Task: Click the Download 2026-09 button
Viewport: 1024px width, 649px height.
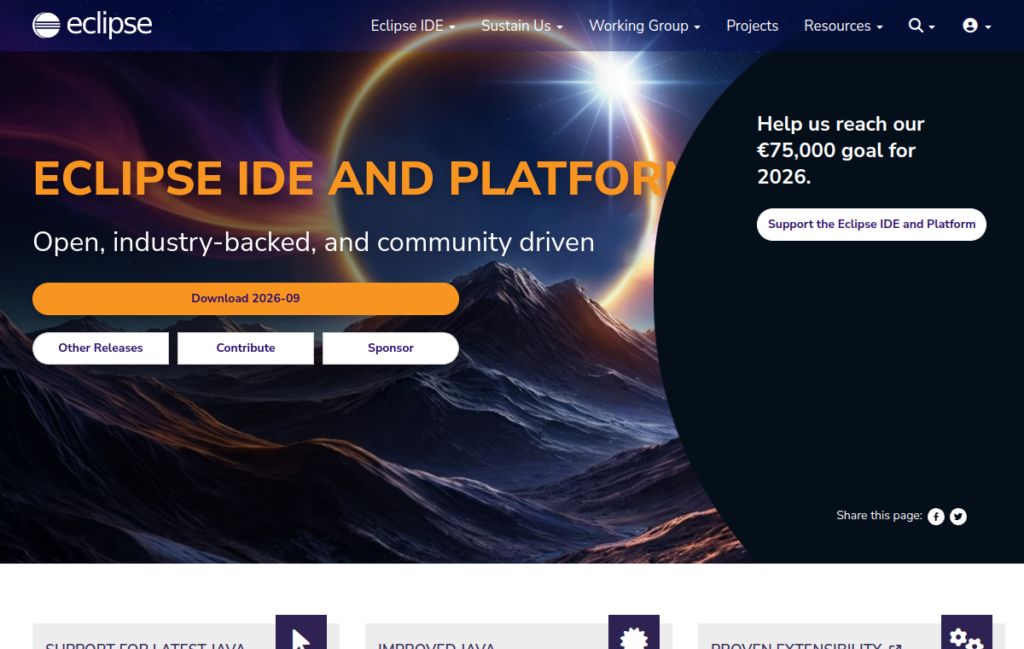Action: point(246,299)
